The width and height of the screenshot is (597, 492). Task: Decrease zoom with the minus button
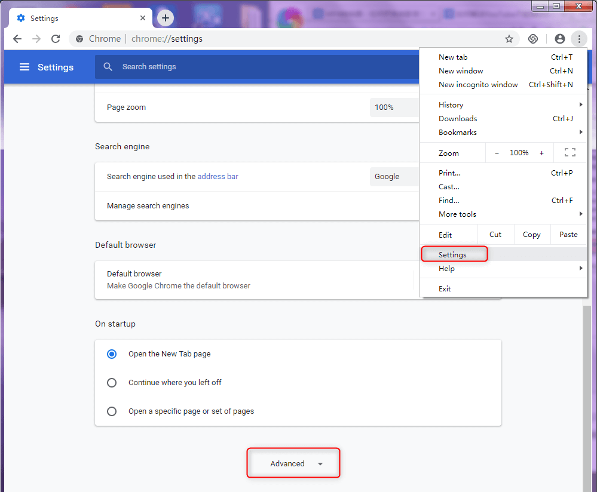pos(497,153)
